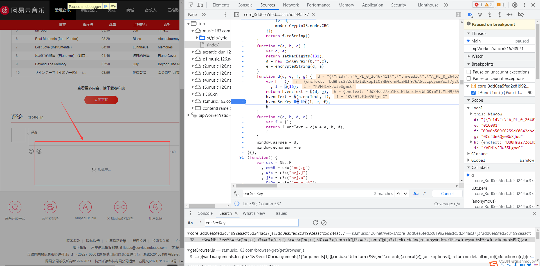Screen dimensions: 540x266
Task: Toggle the debugger sidebar icon
Action: tap(458, 14)
